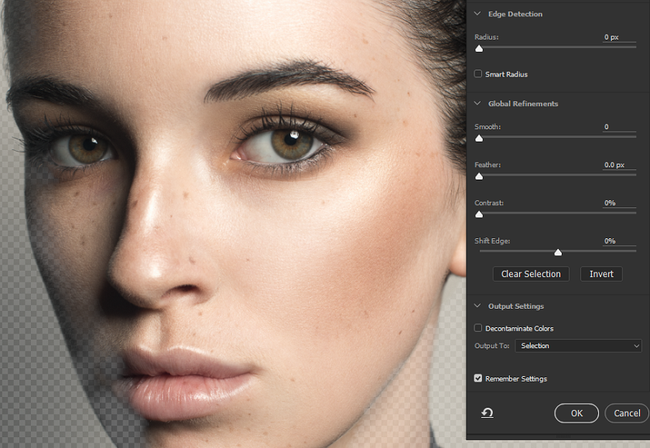The height and width of the screenshot is (448, 650).
Task: Enable Decontaminate Colors checkbox
Action: [x=478, y=329]
